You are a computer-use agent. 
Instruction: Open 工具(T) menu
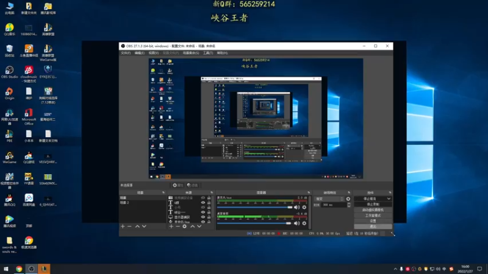tap(208, 53)
